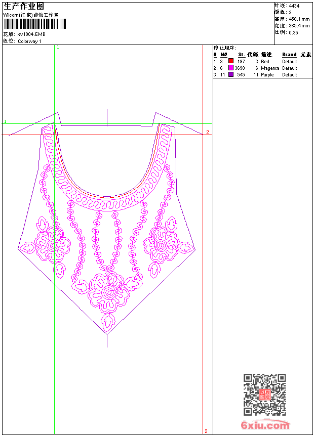Click stitch count value 545

click(241, 75)
